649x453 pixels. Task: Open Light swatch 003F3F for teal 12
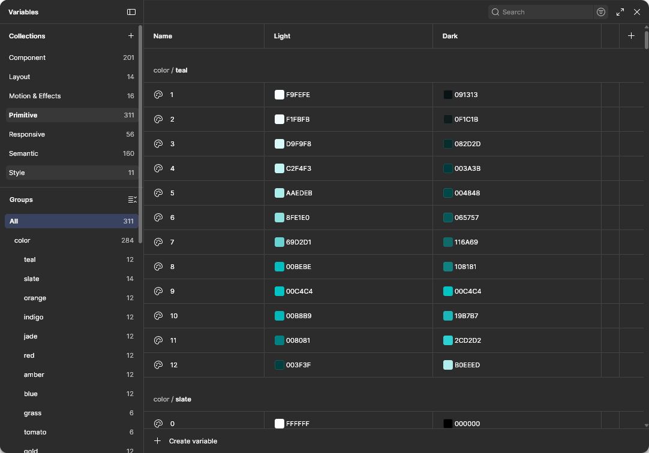280,365
